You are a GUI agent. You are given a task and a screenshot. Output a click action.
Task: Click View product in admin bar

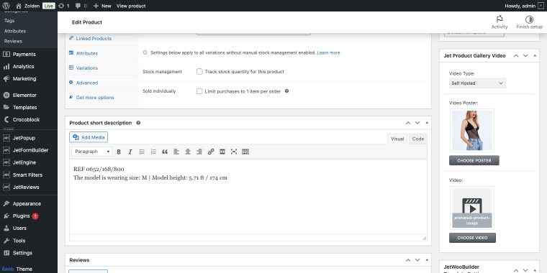coord(131,6)
